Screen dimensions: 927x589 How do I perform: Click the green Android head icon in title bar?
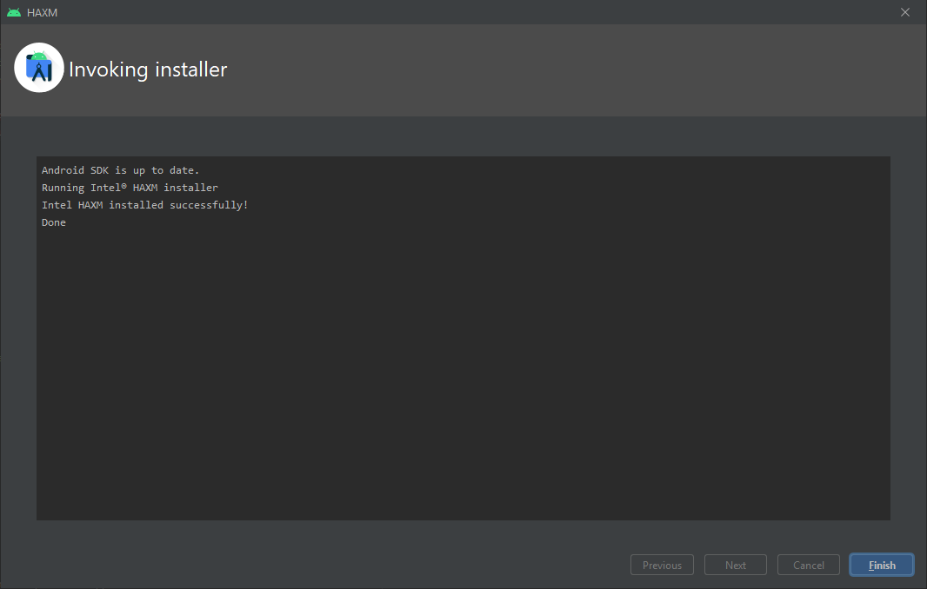14,12
